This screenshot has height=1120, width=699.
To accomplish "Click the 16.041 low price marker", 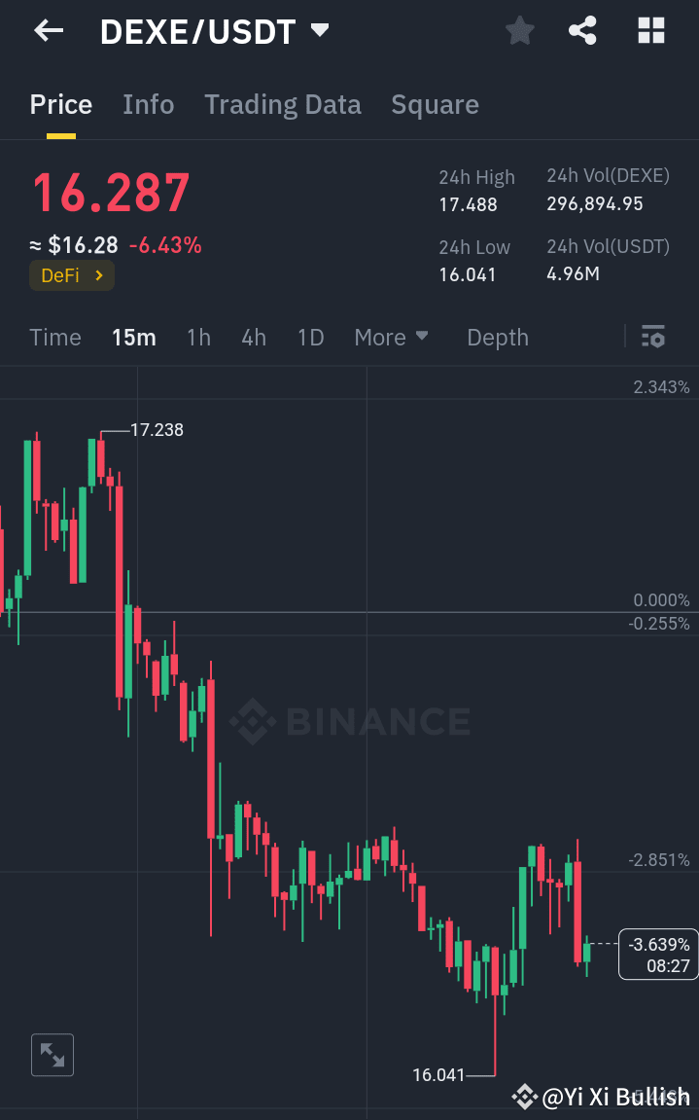I will click(x=440, y=1074).
